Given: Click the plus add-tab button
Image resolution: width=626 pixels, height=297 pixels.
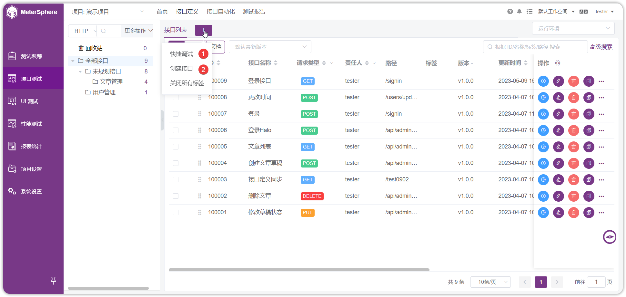Looking at the screenshot, I should (204, 30).
